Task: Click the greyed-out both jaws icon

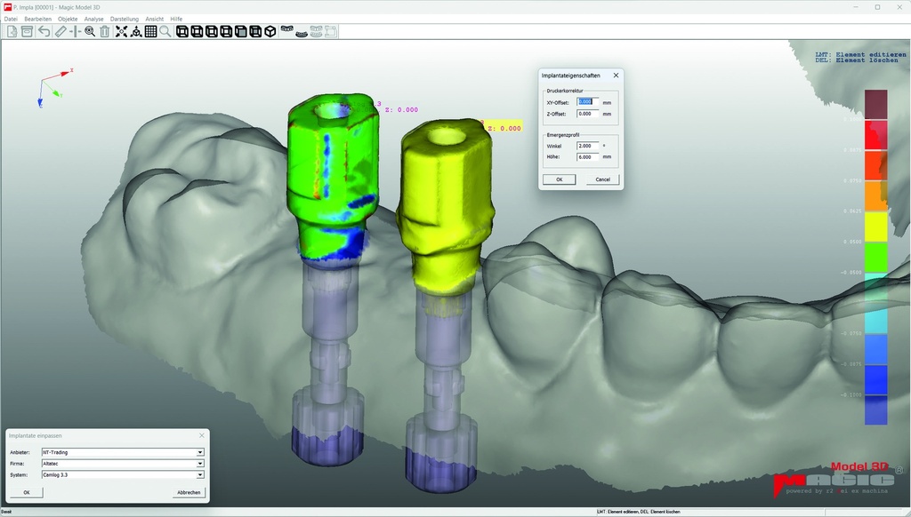Action: [316, 31]
